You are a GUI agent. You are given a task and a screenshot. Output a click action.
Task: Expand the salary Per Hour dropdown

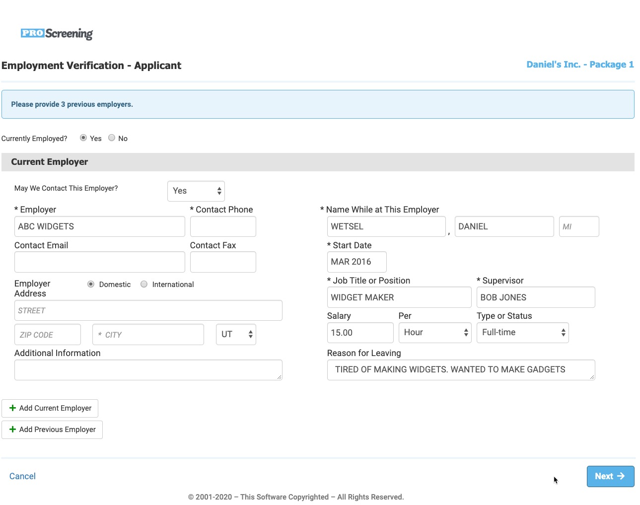click(434, 333)
